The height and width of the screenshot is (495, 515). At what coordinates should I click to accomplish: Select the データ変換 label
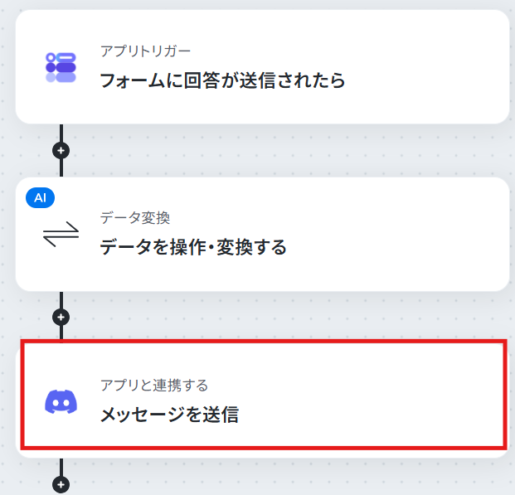click(x=135, y=218)
